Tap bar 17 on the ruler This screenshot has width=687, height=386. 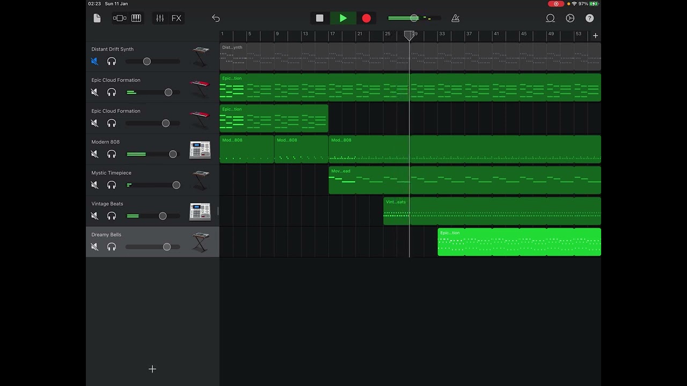point(332,34)
